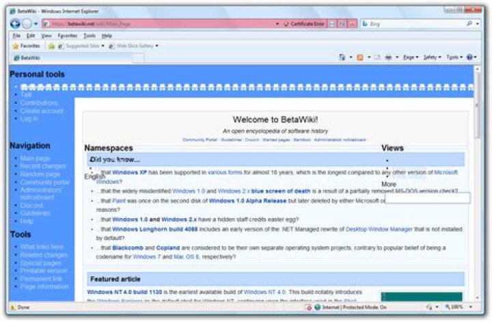Open the File menu

click(x=16, y=36)
